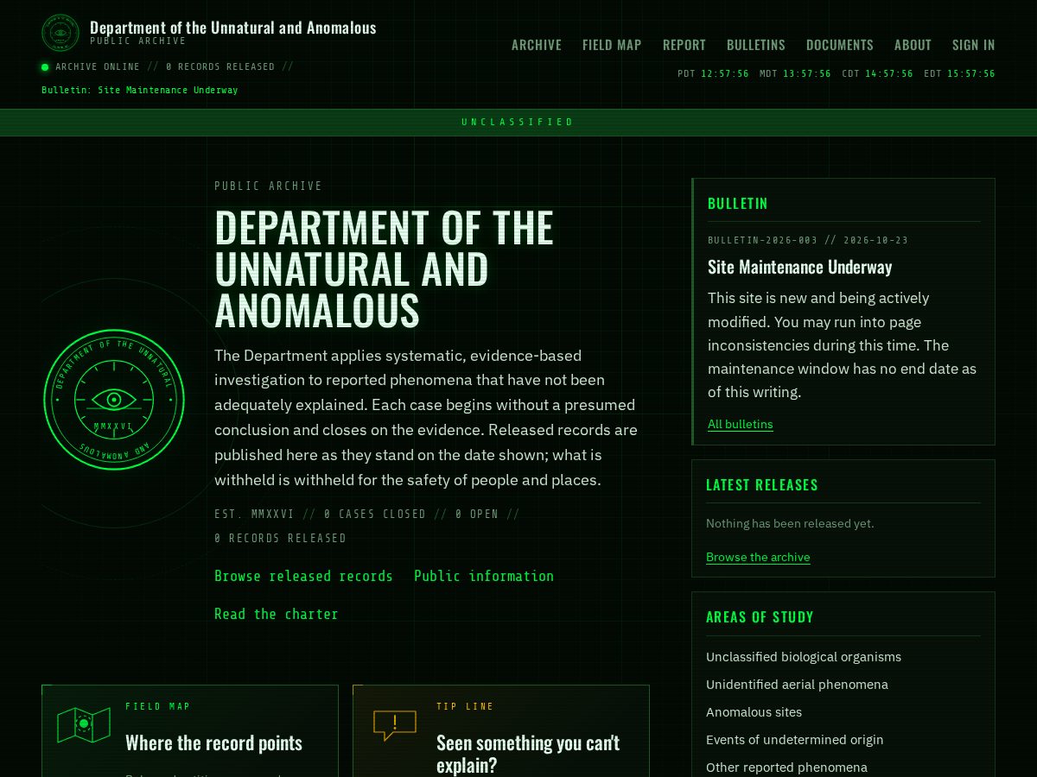
Task: Click the main Department heading
Action: (x=384, y=268)
